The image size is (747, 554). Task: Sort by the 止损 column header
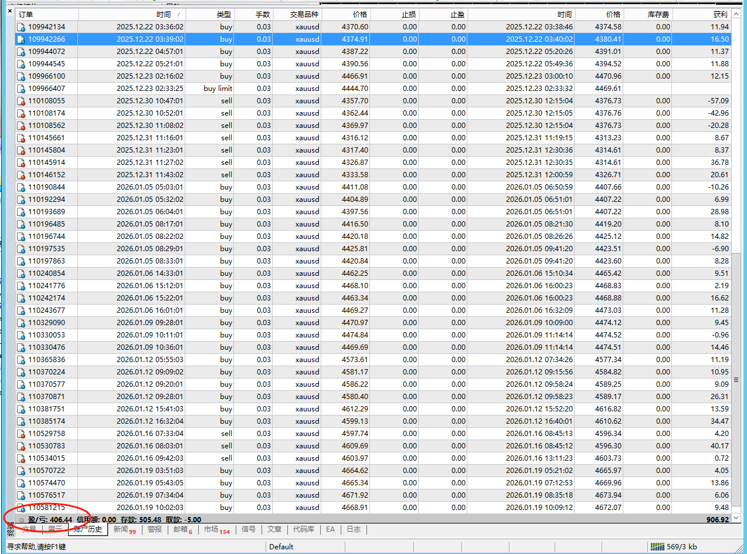coord(395,15)
